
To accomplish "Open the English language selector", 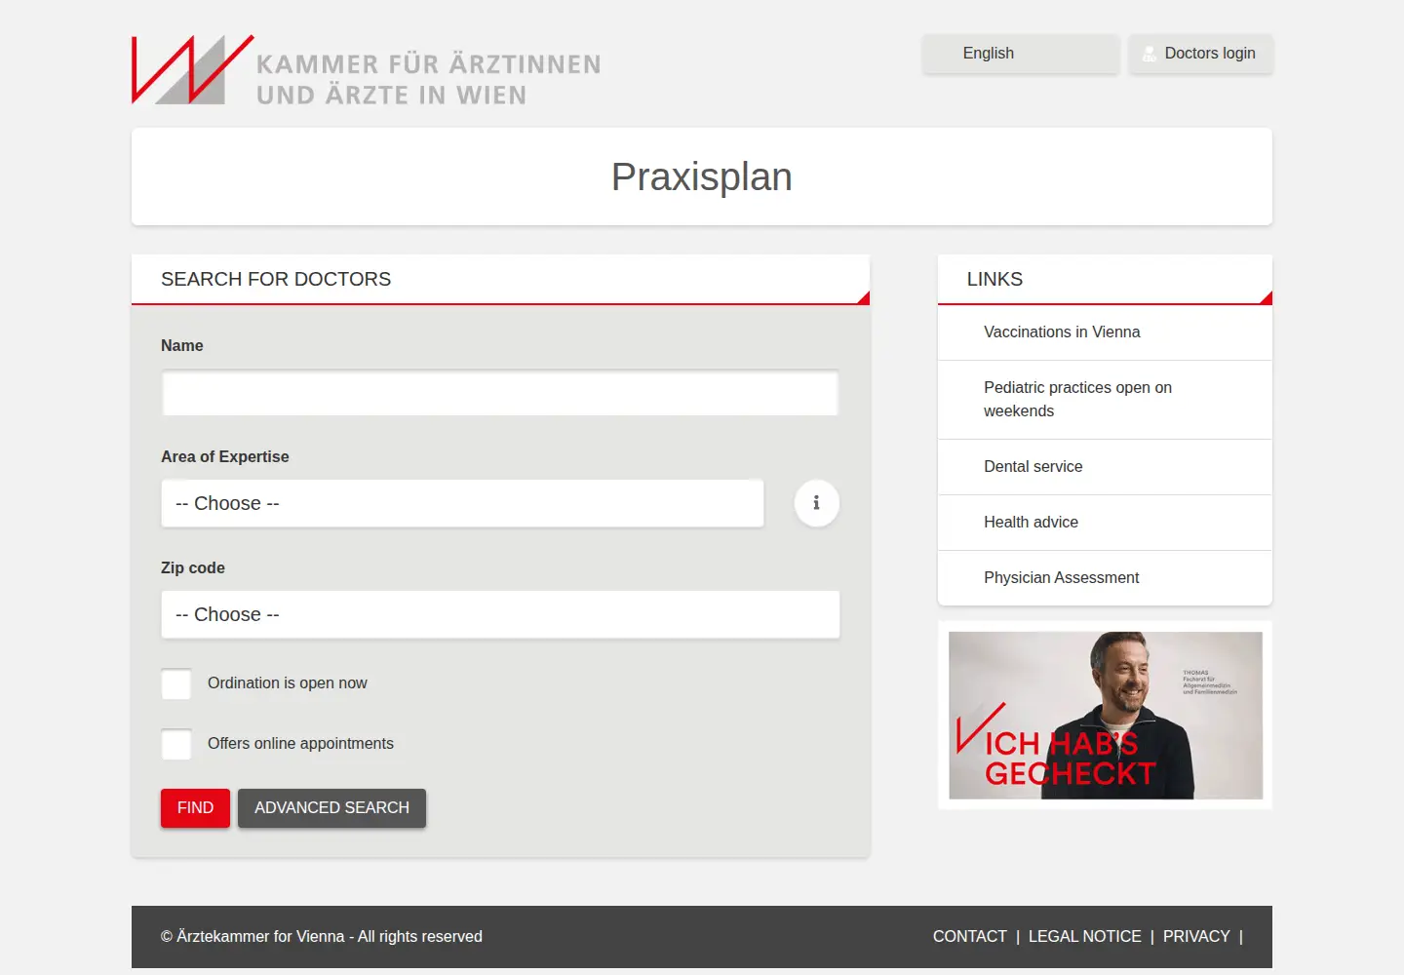I will [1021, 54].
